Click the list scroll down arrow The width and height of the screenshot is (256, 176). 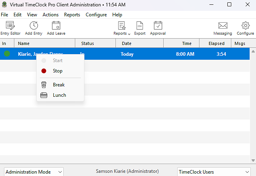(x=253, y=160)
